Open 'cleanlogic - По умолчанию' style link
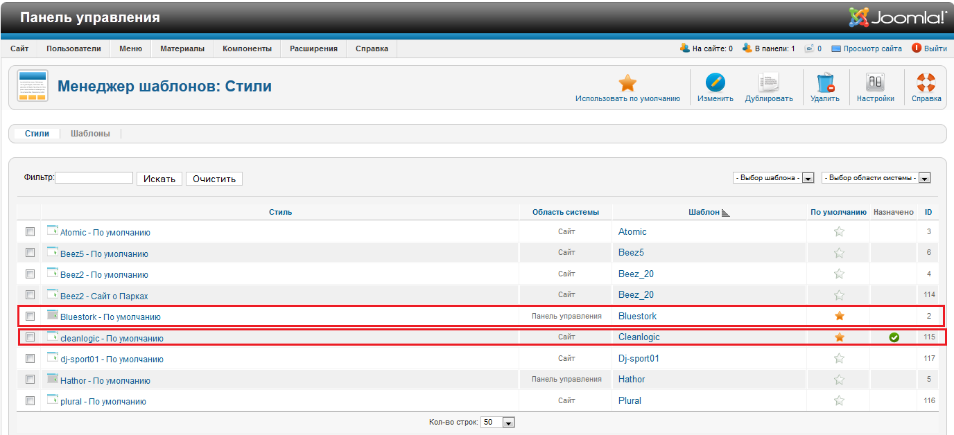Viewport: 954px width, 435px height. pyautogui.click(x=112, y=339)
